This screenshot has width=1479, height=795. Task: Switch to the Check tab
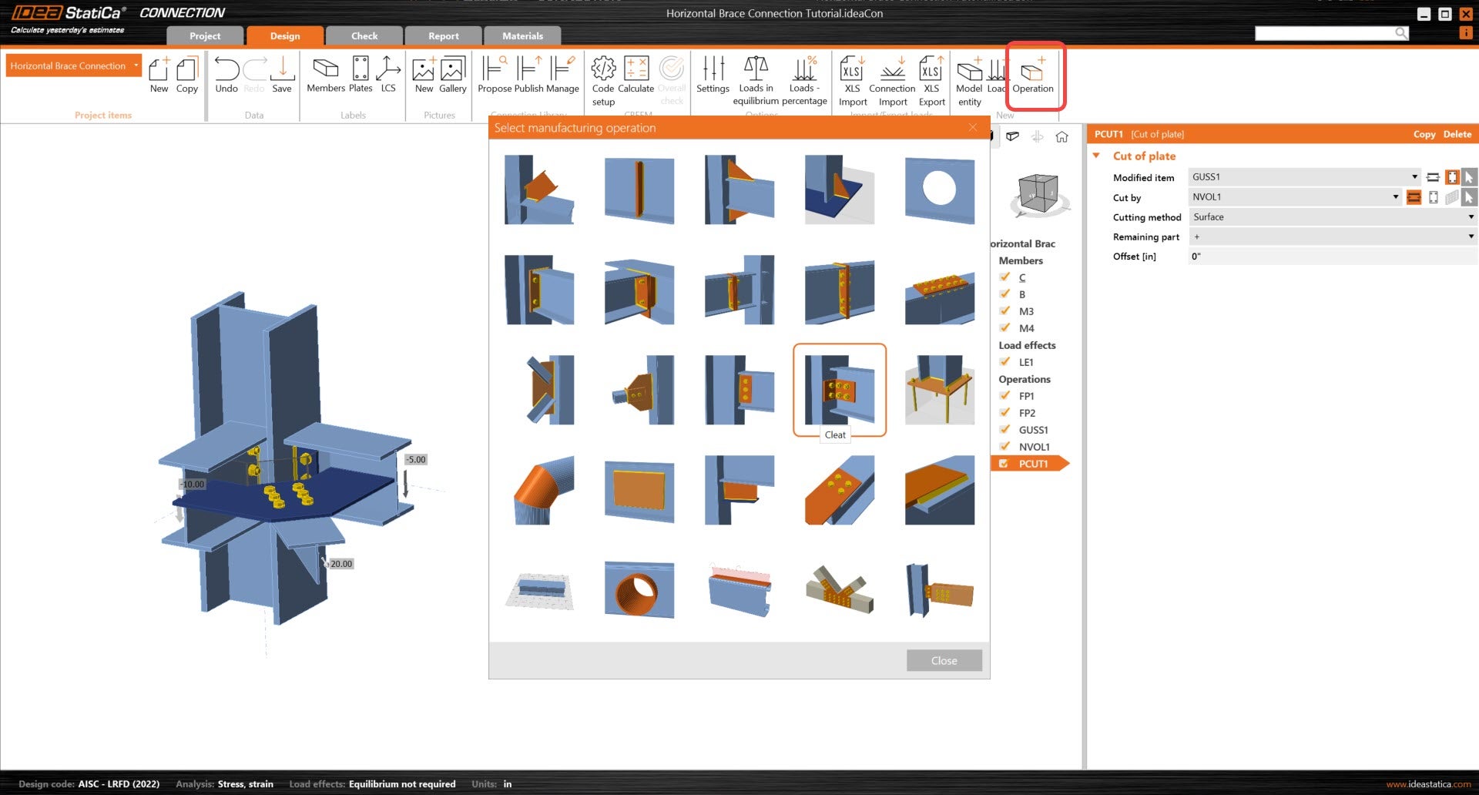364,36
